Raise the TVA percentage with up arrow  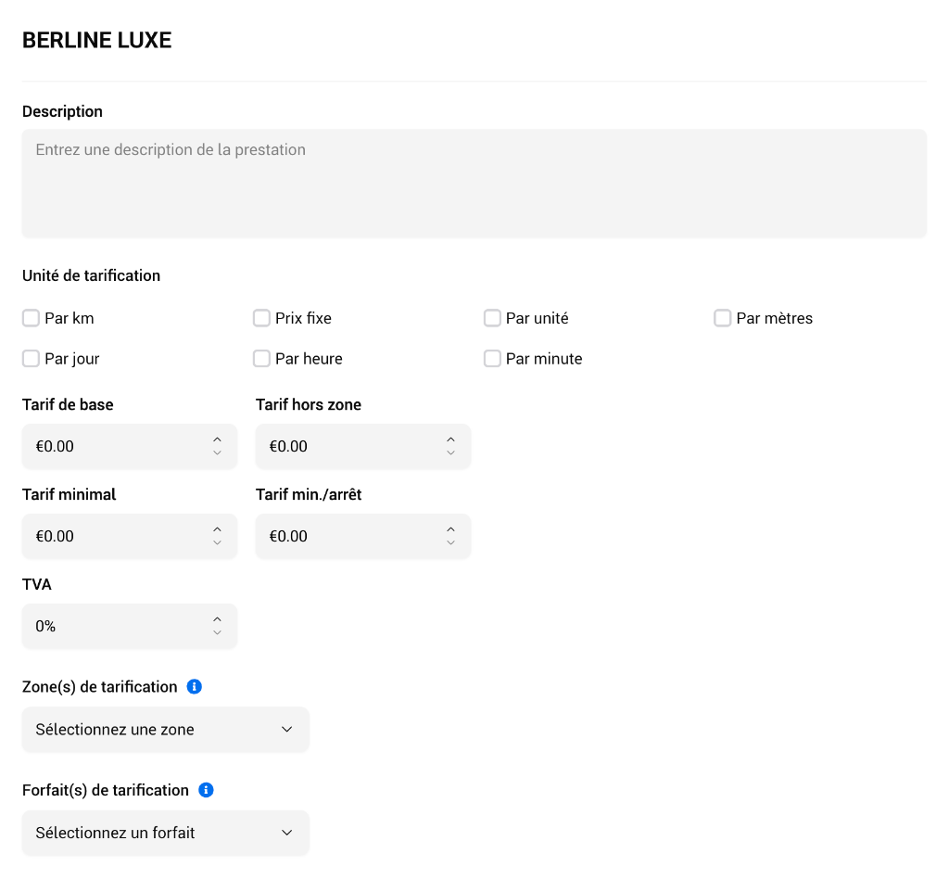tap(217, 619)
